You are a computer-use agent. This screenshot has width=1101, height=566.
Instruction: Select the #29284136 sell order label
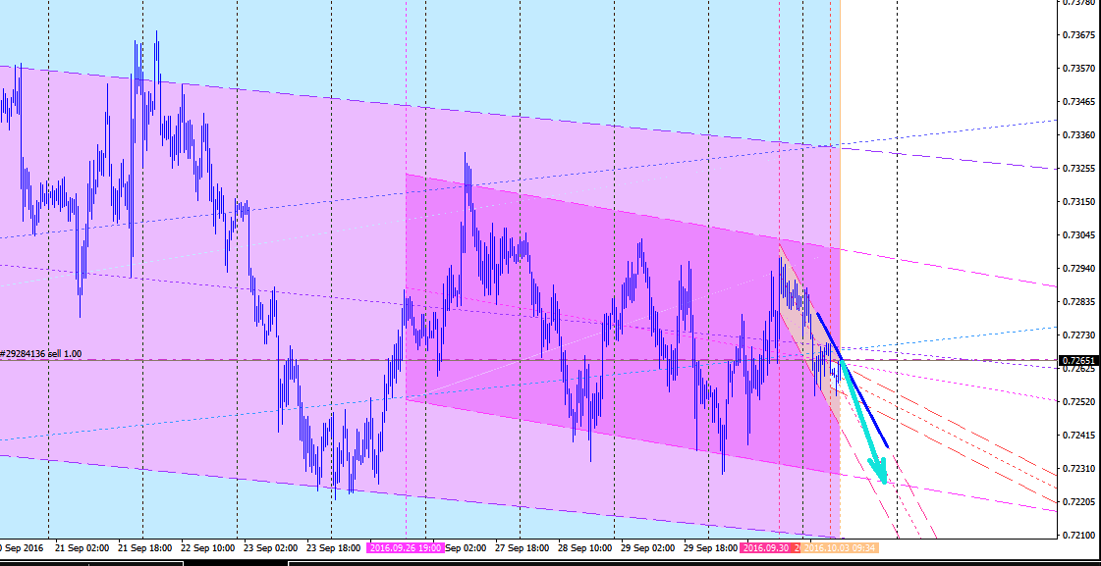pyautogui.click(x=41, y=353)
